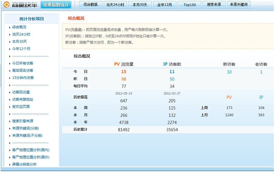Open 来源关键词(不分类) sidebar link

(x=27, y=136)
